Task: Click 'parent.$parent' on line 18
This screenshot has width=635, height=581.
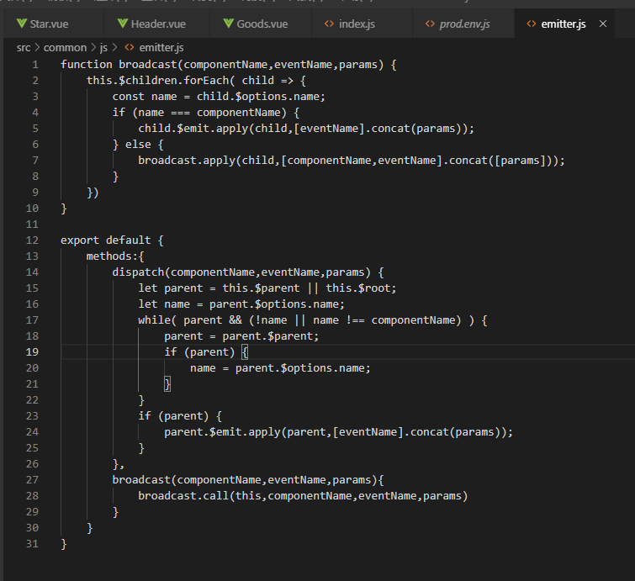Action: pos(267,336)
